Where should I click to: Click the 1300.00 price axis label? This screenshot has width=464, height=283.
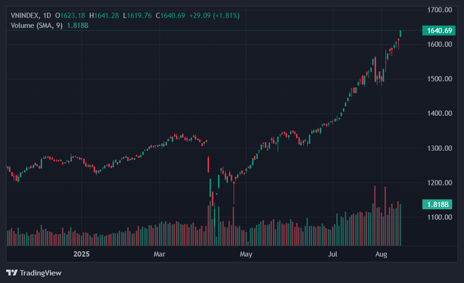point(439,148)
